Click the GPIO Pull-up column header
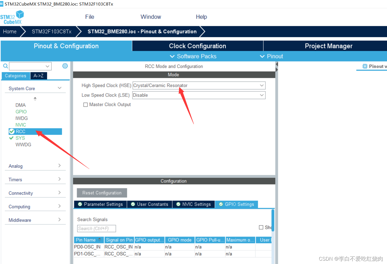Image resolution: width=387 pixels, height=264 pixels. (x=210, y=240)
